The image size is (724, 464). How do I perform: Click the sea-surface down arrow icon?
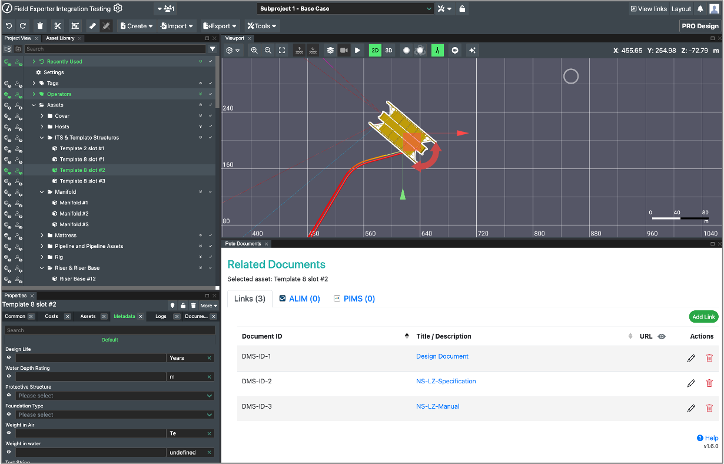[x=313, y=51]
